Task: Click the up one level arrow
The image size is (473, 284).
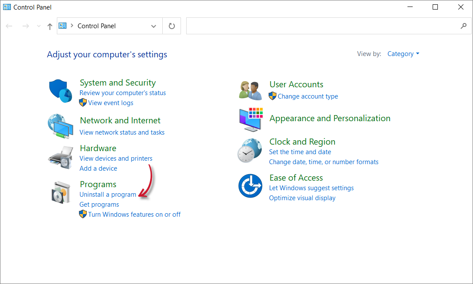Action: tap(50, 26)
